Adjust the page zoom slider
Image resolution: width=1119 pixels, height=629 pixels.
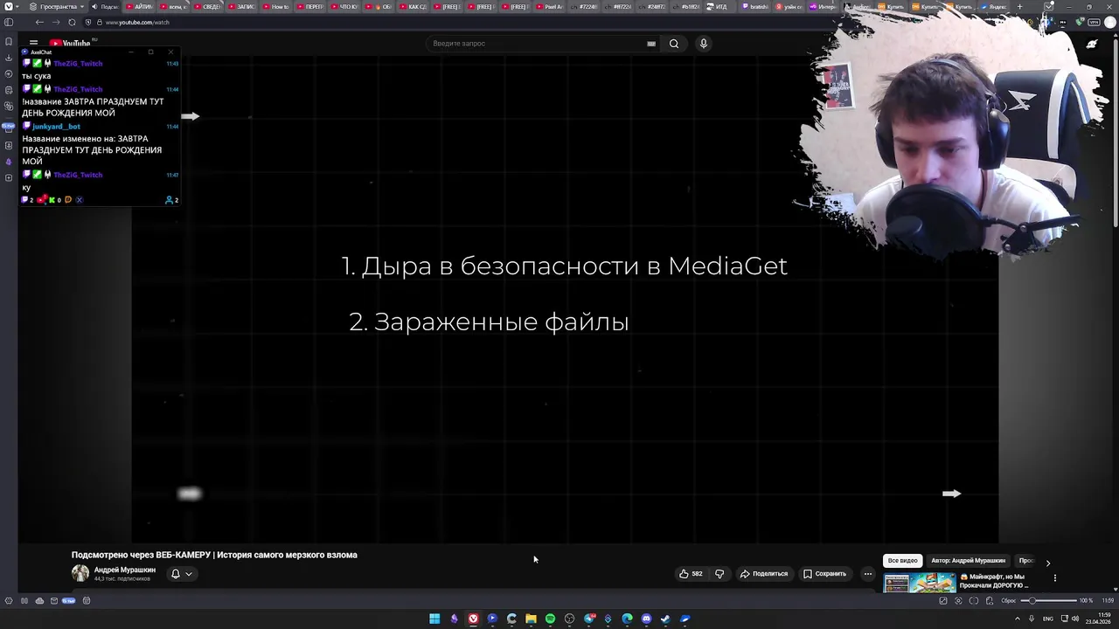pos(1049,601)
